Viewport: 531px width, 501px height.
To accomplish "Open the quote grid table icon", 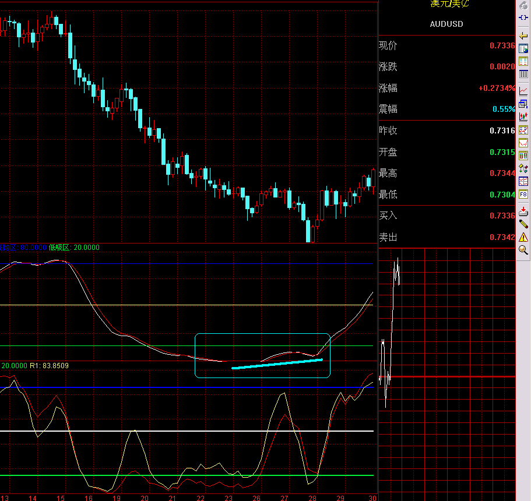I will pyautogui.click(x=523, y=75).
